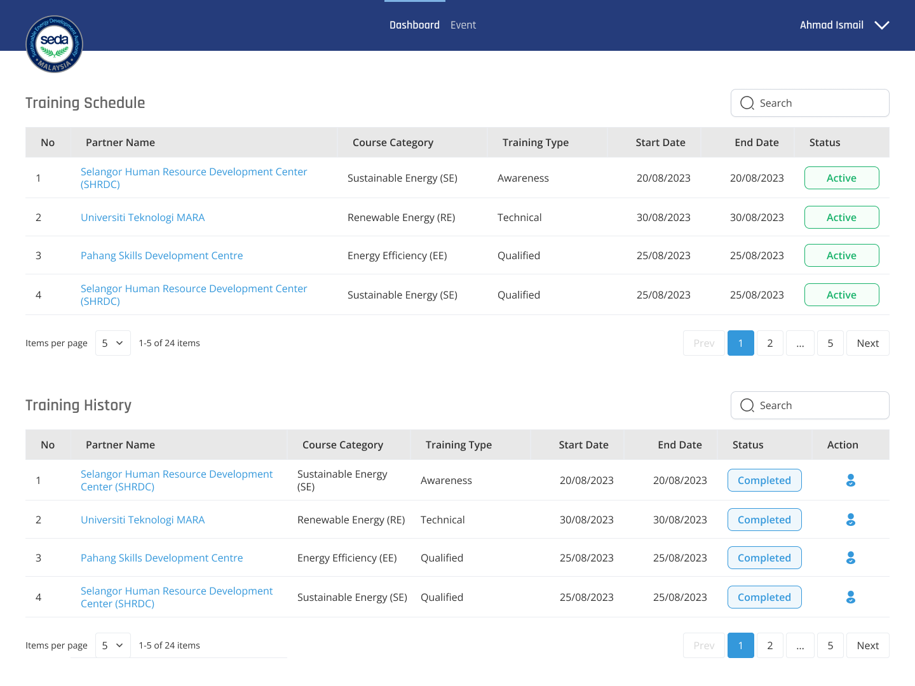The width and height of the screenshot is (915, 686).
Task: Go to Training History page 2
Action: coord(770,645)
